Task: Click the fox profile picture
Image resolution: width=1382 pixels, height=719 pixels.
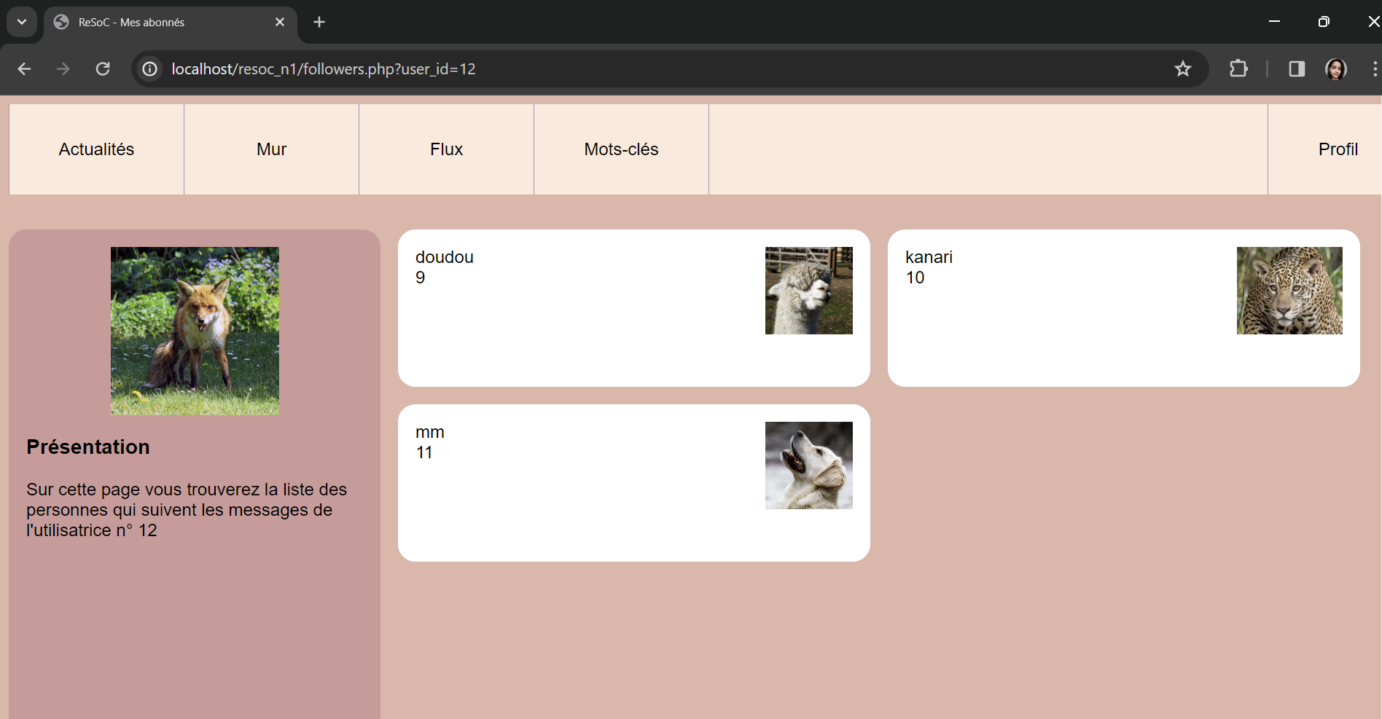Action: (x=195, y=331)
